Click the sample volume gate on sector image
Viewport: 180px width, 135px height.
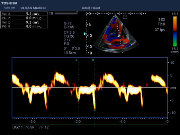(x=119, y=36)
